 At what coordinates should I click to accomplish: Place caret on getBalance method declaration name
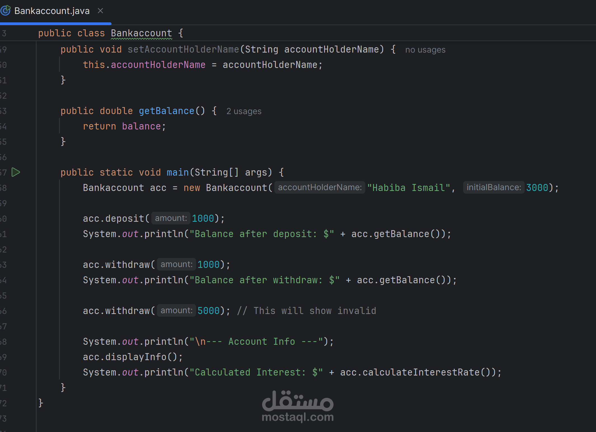point(166,111)
